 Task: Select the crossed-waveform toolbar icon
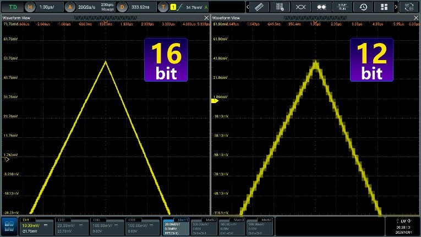click(x=300, y=7)
